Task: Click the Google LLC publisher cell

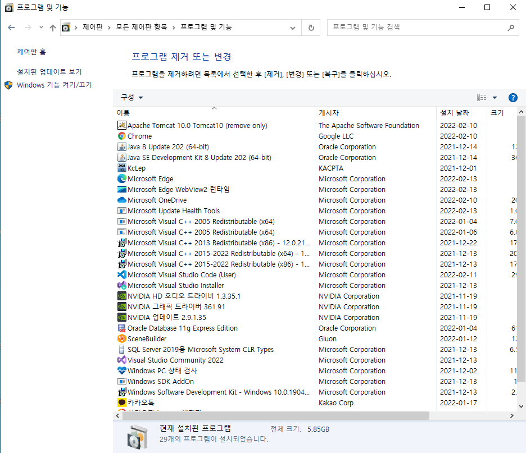Action: [336, 136]
